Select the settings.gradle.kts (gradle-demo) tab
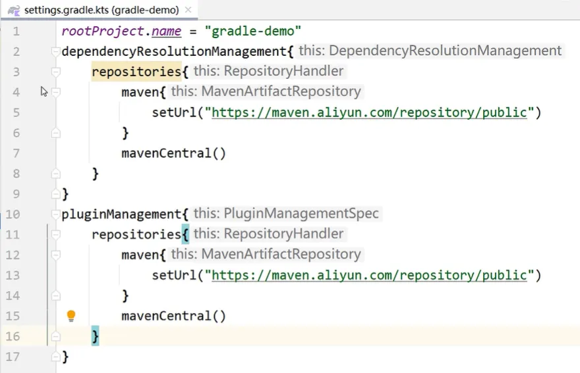Screen dimensions: 580x373 (x=99, y=10)
